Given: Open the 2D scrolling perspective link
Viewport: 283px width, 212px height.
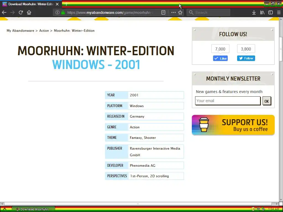Looking at the screenshot, I should [159, 176].
